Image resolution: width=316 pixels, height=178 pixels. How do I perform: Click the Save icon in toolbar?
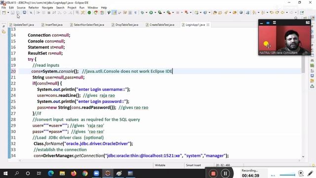click(13, 12)
